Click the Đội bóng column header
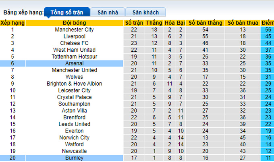 coord(74,23)
